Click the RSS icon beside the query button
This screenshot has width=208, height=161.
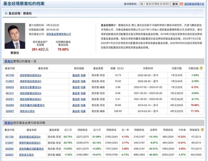pos(181,4)
